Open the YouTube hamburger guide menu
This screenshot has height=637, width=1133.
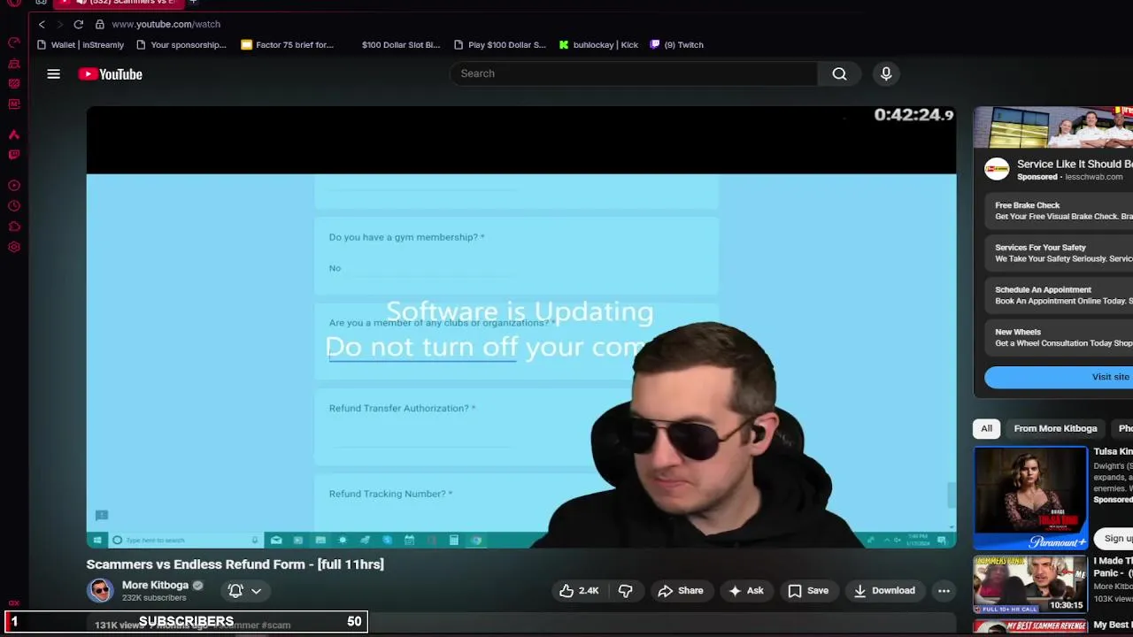pyautogui.click(x=54, y=74)
